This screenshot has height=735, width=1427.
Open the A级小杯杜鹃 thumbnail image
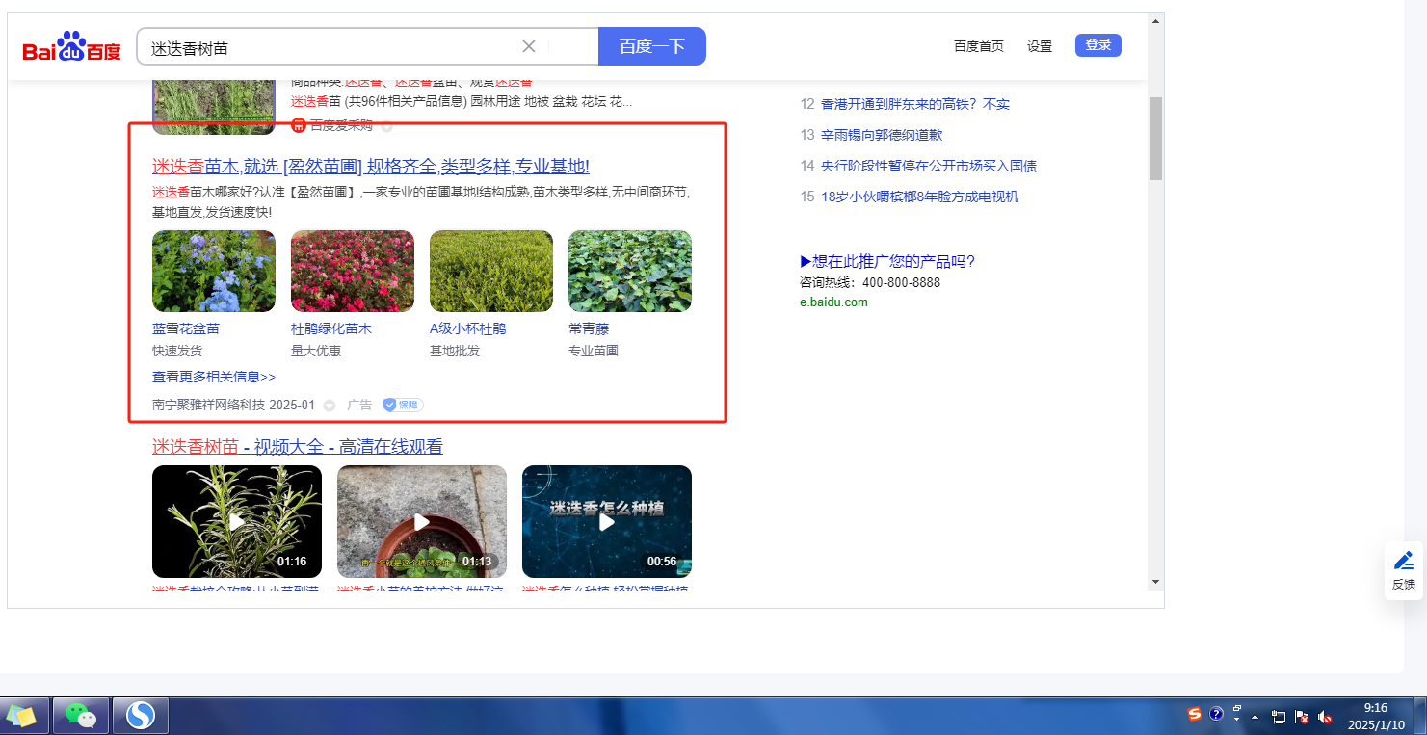coord(491,271)
